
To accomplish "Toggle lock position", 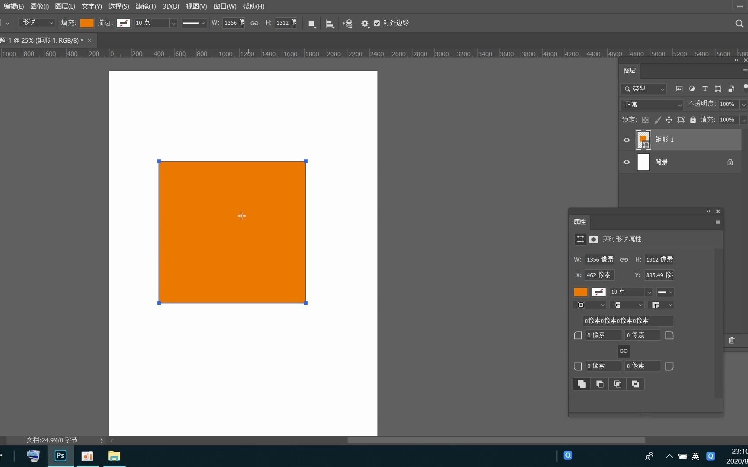I will coord(669,120).
